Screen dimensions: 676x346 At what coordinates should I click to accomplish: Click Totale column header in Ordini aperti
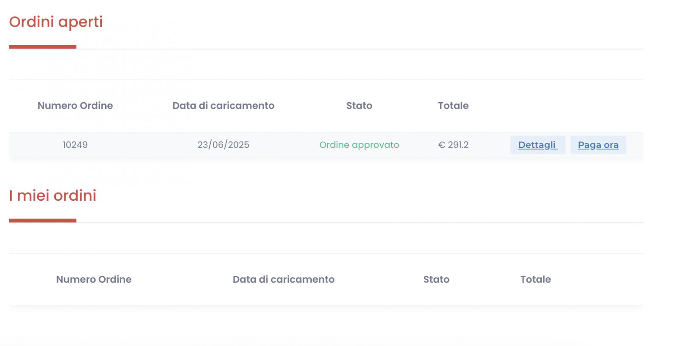[x=453, y=106]
